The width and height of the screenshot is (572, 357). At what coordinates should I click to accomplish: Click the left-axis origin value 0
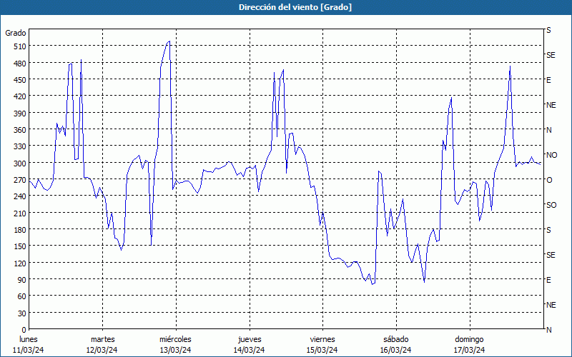[x=24, y=330]
